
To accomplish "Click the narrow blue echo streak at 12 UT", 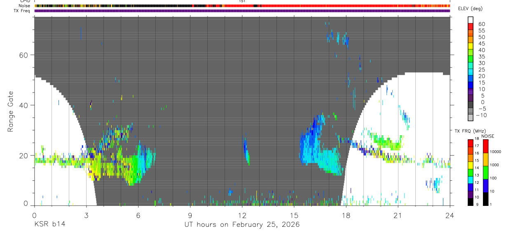I will tap(246, 150).
